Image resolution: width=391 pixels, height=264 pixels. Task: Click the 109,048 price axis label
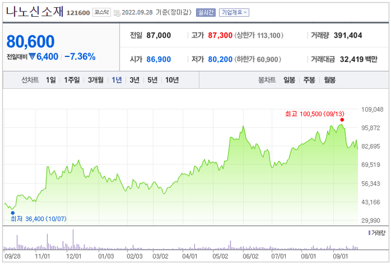pos(372,109)
